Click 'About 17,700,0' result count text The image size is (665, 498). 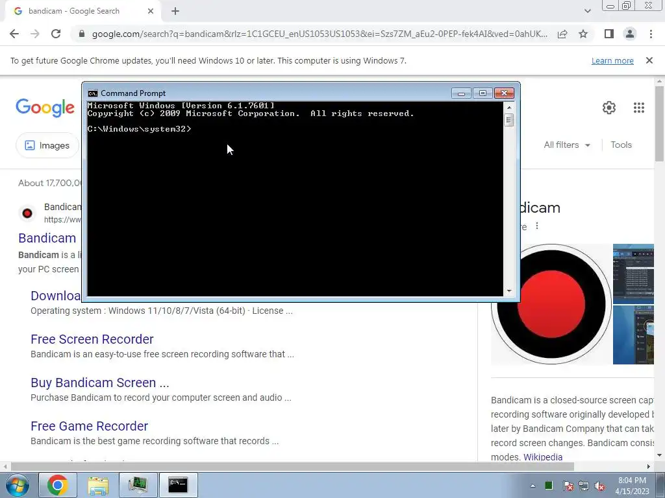[49, 183]
